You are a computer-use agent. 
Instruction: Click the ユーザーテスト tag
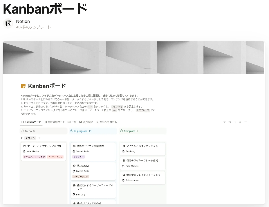[x=81, y=177]
